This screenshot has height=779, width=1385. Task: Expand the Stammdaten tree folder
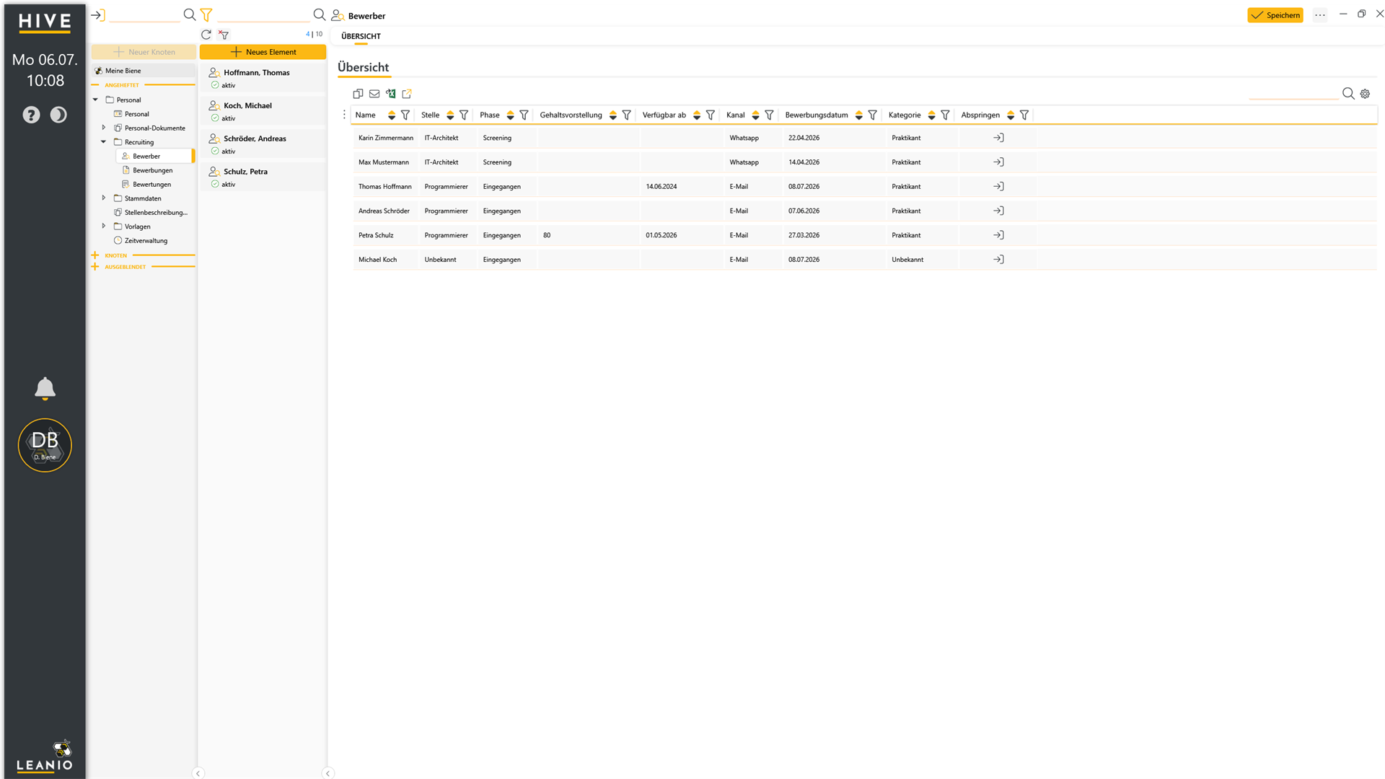click(x=104, y=198)
